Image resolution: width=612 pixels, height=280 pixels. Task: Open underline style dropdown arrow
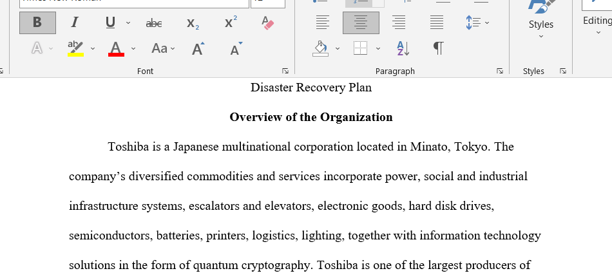click(128, 23)
